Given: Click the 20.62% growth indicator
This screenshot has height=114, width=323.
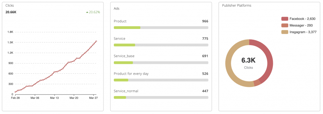Looking at the screenshot, I should click(x=93, y=12).
